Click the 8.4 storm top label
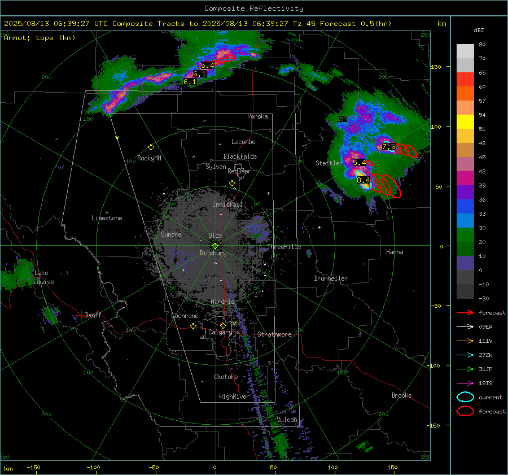This screenshot has width=508, height=475. pyautogui.click(x=363, y=180)
